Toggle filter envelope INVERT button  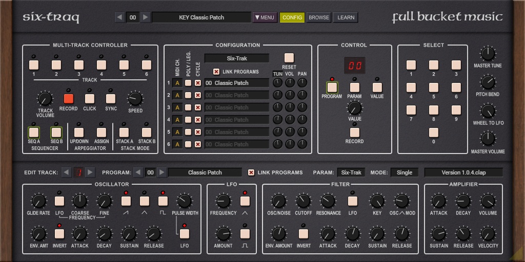point(304,234)
